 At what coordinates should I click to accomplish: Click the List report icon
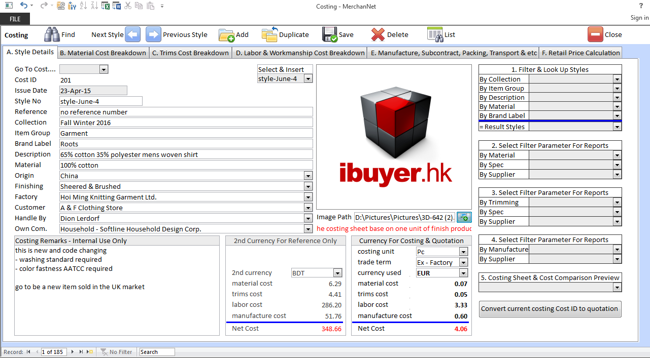[x=435, y=34]
